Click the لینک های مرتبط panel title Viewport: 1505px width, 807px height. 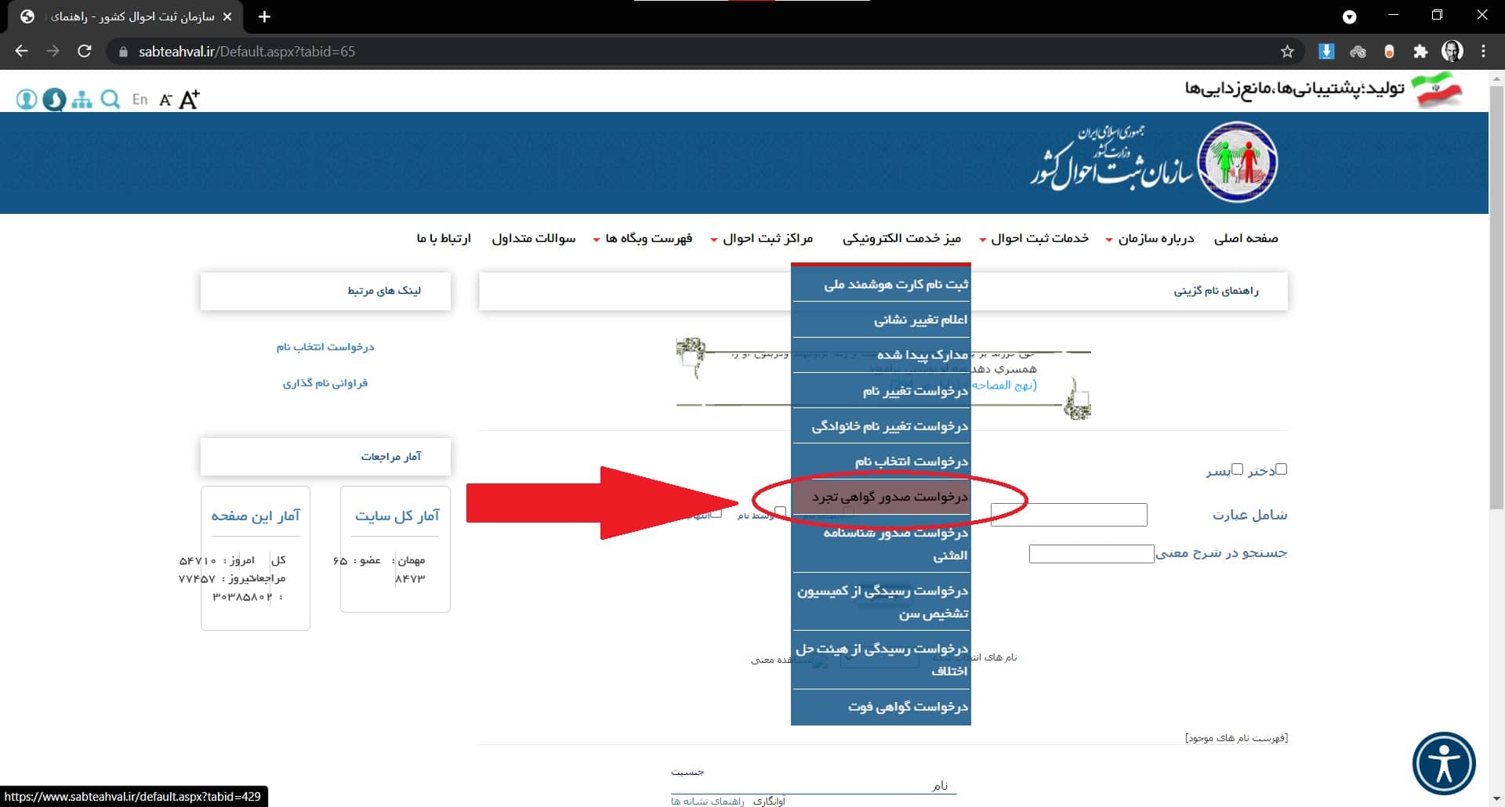tap(384, 291)
